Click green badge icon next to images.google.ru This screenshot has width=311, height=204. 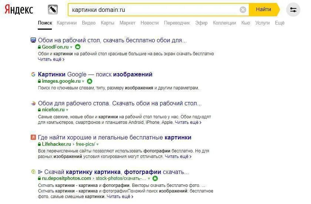click(x=90, y=81)
